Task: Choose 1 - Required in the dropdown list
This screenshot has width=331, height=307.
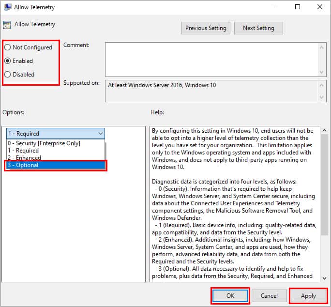Action: pos(56,151)
